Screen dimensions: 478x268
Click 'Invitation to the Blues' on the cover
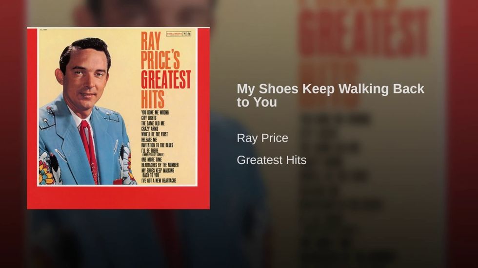(x=157, y=145)
